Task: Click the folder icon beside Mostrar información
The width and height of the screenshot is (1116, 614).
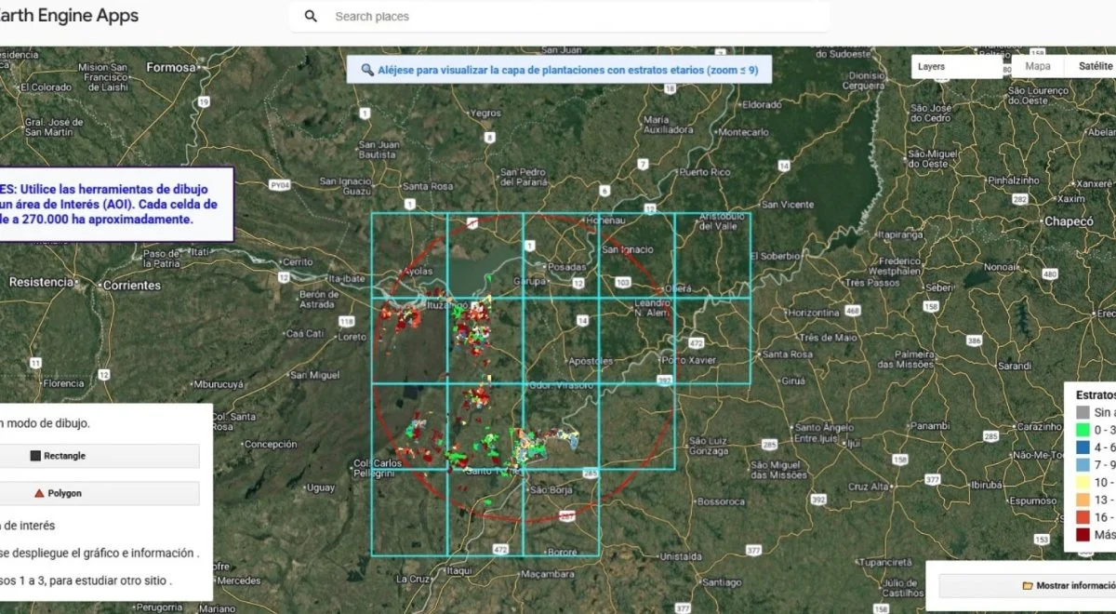Action: 1028,586
